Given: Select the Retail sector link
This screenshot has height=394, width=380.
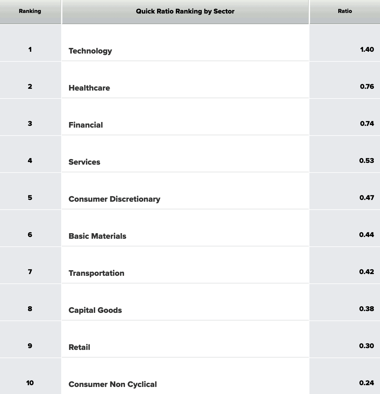Looking at the screenshot, I should click(x=79, y=347).
